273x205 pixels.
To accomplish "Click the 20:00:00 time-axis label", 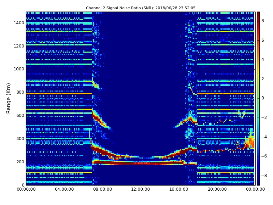I will [x=217, y=189].
